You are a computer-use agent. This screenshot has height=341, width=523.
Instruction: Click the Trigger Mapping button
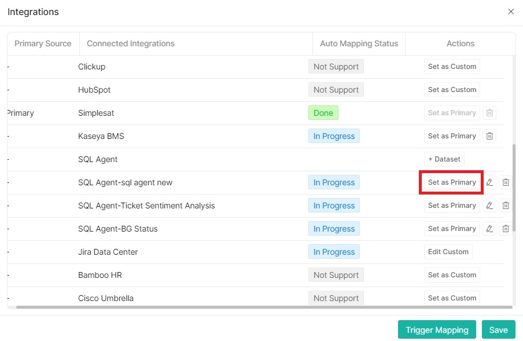[437, 329]
